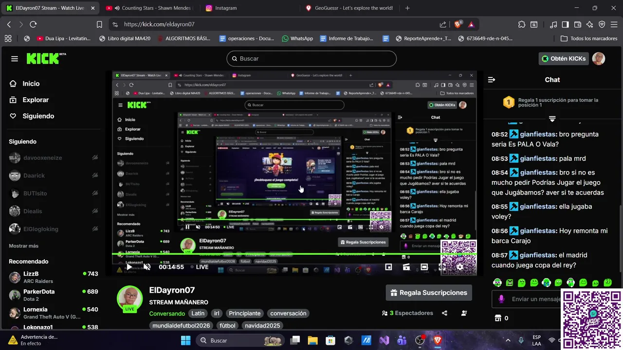Click Obtén KICKs button
The image size is (623, 350).
564,58
